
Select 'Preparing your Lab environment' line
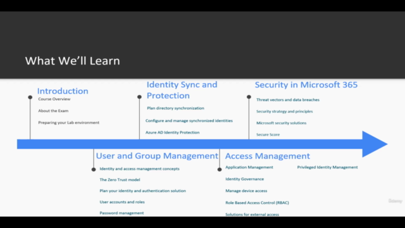69,122
